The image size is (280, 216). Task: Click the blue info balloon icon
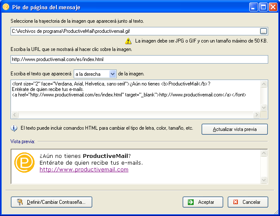pyautogui.click(x=14, y=128)
